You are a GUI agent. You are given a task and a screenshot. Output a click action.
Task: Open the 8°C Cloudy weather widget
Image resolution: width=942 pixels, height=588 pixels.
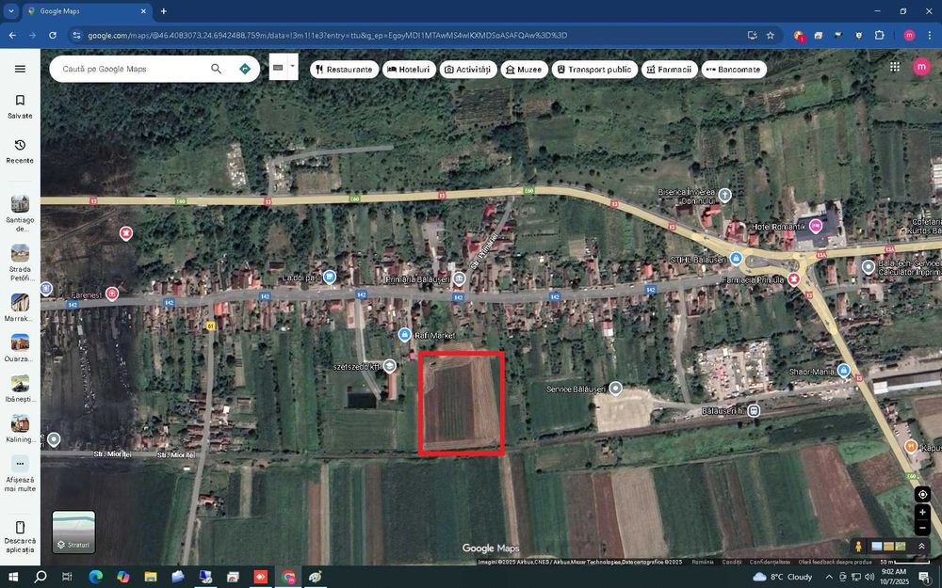(x=782, y=577)
